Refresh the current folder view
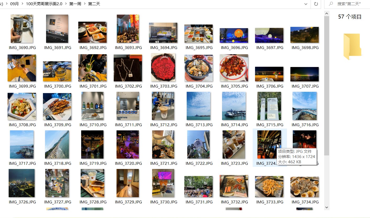This screenshot has width=370, height=218. pos(316,4)
